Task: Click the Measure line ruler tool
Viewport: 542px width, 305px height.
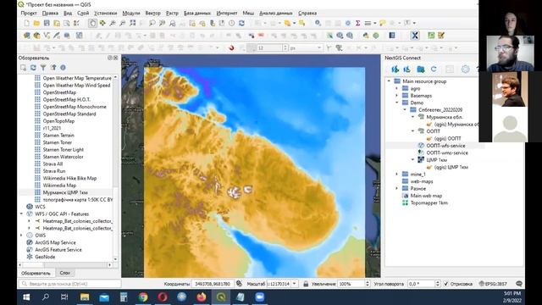Action: point(368,23)
